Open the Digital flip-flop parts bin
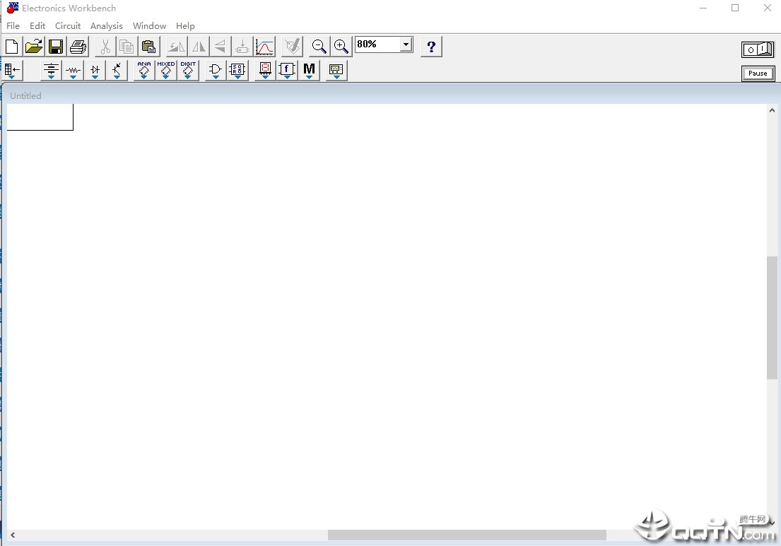Image resolution: width=781 pixels, height=546 pixels. 237,70
